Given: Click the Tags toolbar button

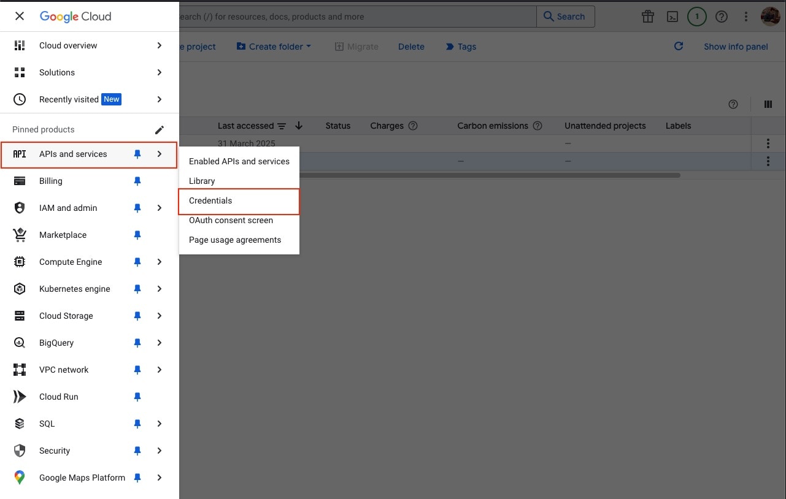Looking at the screenshot, I should click(461, 47).
